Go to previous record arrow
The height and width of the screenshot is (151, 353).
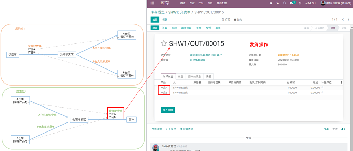click(343, 20)
